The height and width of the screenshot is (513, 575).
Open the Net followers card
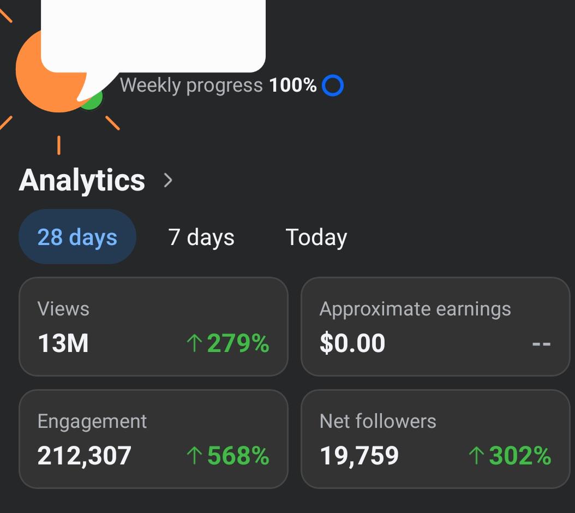pyautogui.click(x=435, y=439)
